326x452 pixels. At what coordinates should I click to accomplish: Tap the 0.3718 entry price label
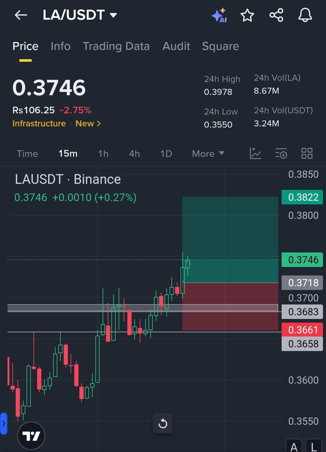coord(302,283)
